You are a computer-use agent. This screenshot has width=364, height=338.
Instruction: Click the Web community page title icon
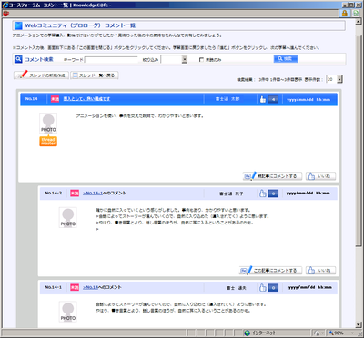tap(18, 25)
